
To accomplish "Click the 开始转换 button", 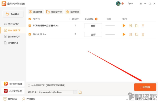I will click(x=145, y=87).
